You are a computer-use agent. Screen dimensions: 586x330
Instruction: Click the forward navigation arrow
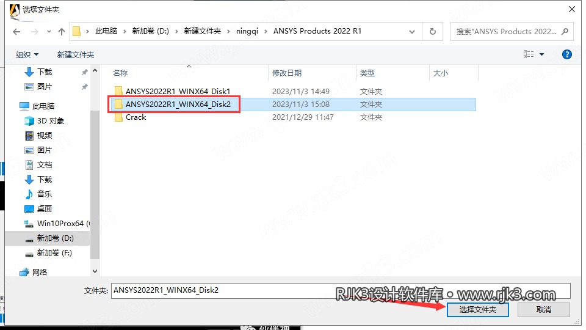35,32
